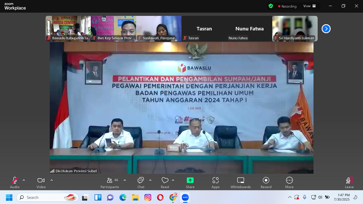The width and height of the screenshot is (363, 204).
Task: Click the red Recording indicator
Action: 287,6
